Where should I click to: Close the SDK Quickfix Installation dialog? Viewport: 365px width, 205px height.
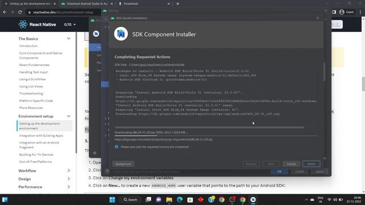pos(318,18)
